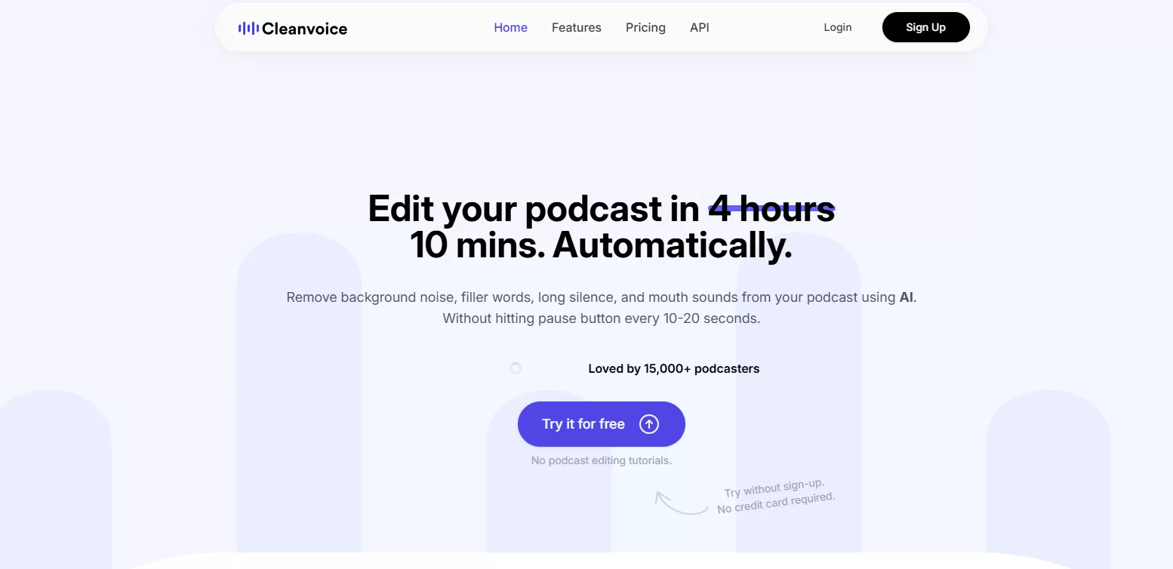Click the Login link
This screenshot has width=1173, height=569.
pyautogui.click(x=837, y=27)
